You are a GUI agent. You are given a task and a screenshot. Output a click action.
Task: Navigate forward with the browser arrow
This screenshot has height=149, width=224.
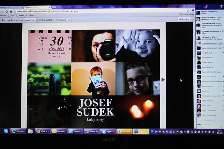pyautogui.click(x=2, y=12)
